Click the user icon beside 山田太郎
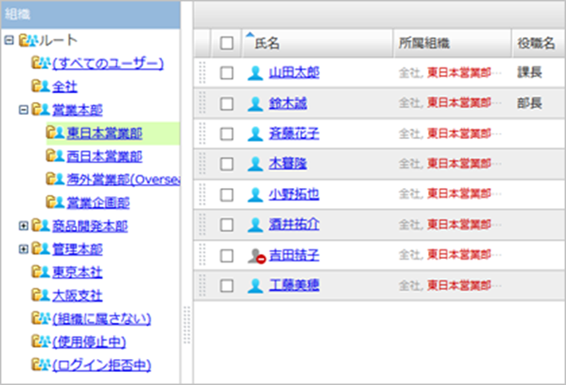This screenshot has width=566, height=385. pyautogui.click(x=255, y=73)
